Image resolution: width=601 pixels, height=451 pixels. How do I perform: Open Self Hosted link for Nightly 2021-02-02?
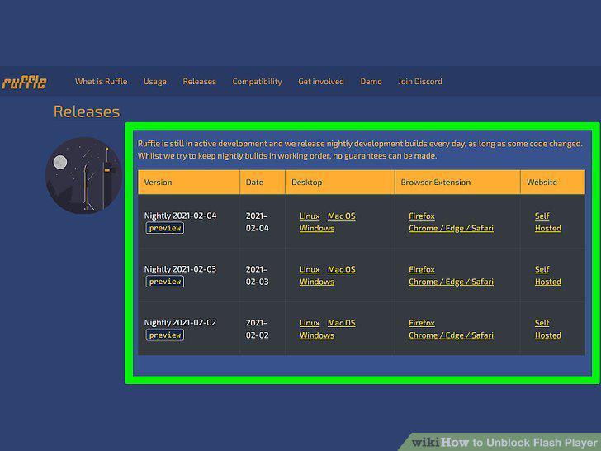click(x=547, y=329)
